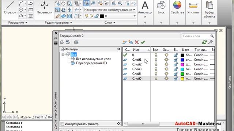Screen dimensions: 234x131
Task: Select Все используемые слои filter
Action: (x=94, y=59)
